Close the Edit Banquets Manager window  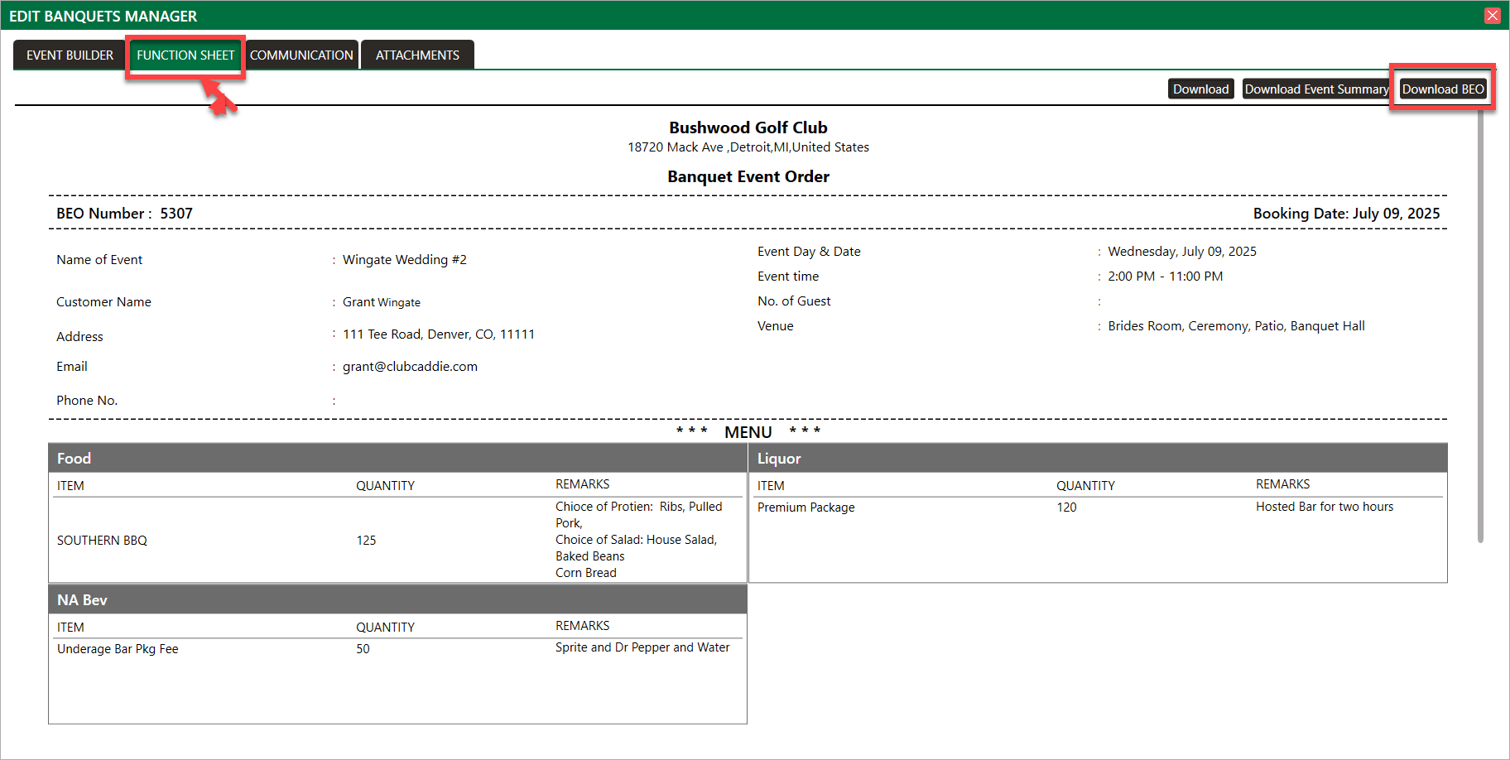coord(1492,16)
